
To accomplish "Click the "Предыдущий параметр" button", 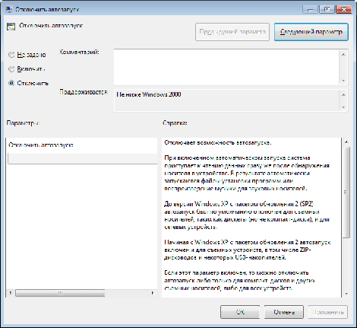I will [x=232, y=32].
